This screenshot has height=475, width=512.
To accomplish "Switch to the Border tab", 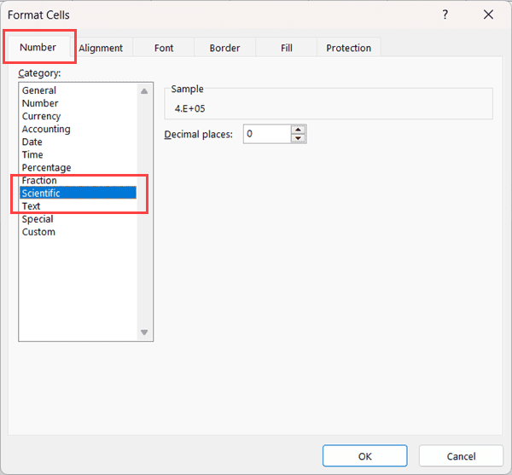I will [224, 49].
